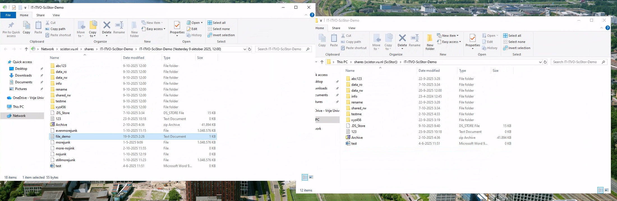Click the Help question mark in right window
617x201 pixels.
tap(607, 28)
